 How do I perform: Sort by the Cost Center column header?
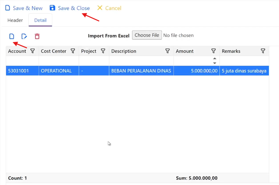(x=53, y=51)
